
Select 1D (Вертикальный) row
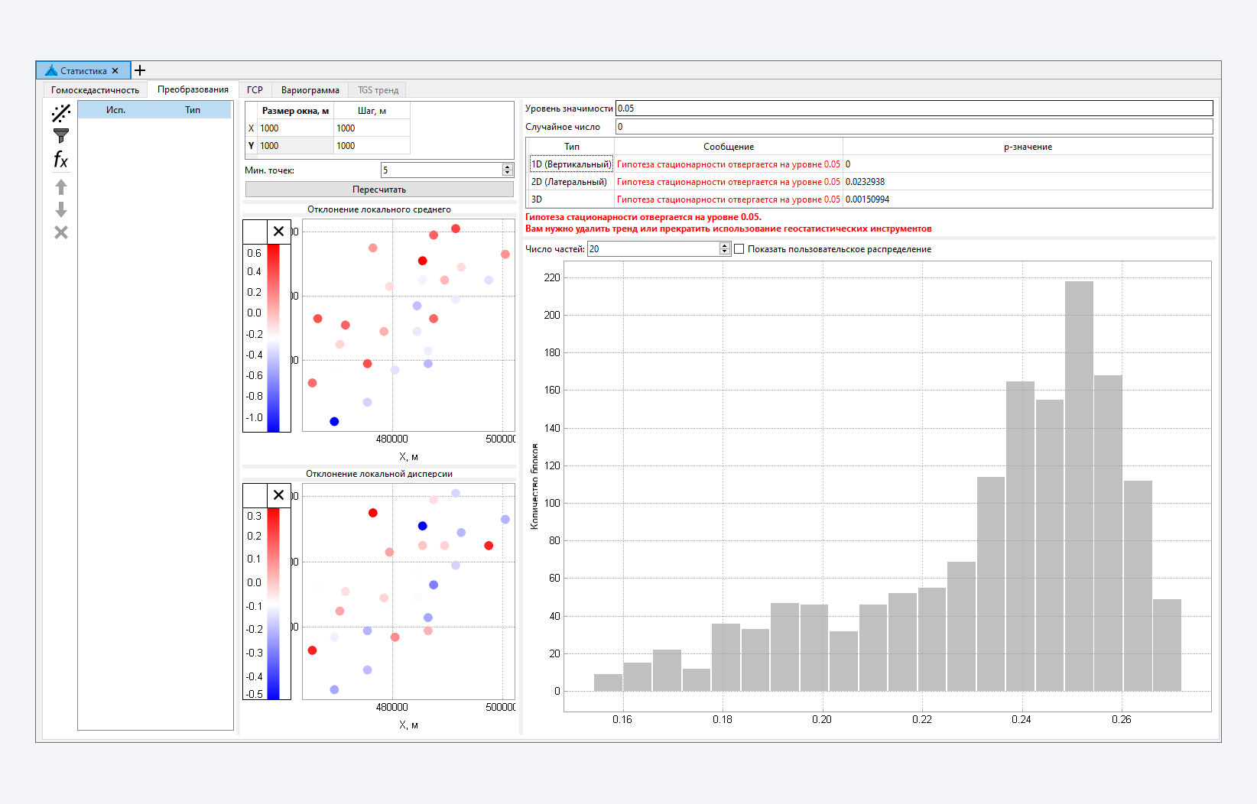point(870,164)
